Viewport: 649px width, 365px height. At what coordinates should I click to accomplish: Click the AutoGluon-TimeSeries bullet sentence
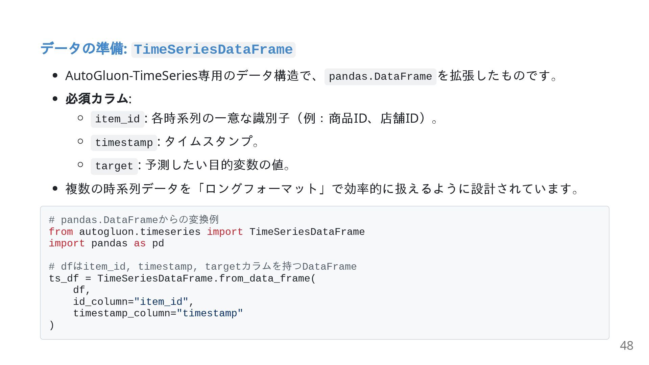(311, 76)
